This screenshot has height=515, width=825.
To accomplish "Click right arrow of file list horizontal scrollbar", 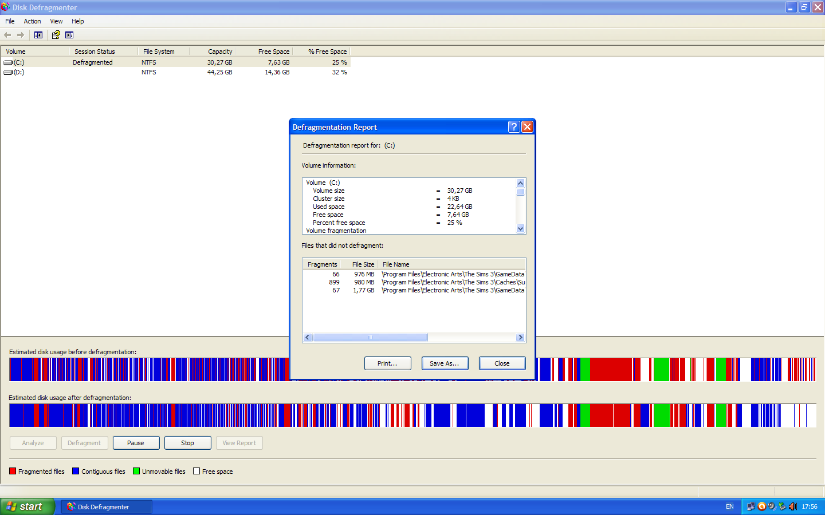I will pos(520,338).
